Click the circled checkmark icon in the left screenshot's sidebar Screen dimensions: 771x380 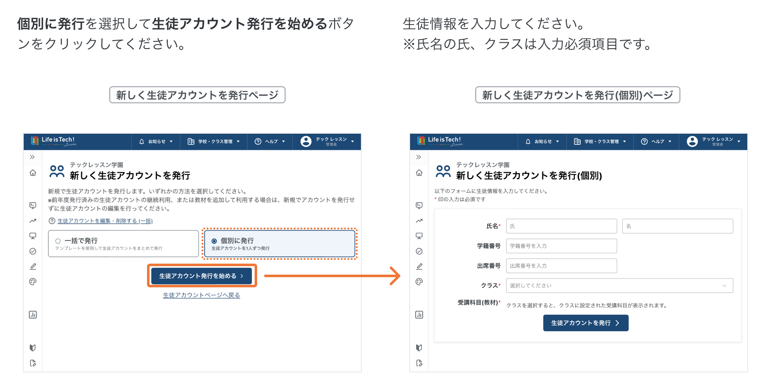tap(33, 251)
